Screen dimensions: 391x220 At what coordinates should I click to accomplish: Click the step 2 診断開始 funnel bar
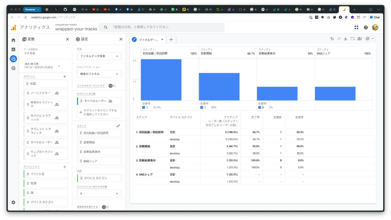[x=219, y=87]
